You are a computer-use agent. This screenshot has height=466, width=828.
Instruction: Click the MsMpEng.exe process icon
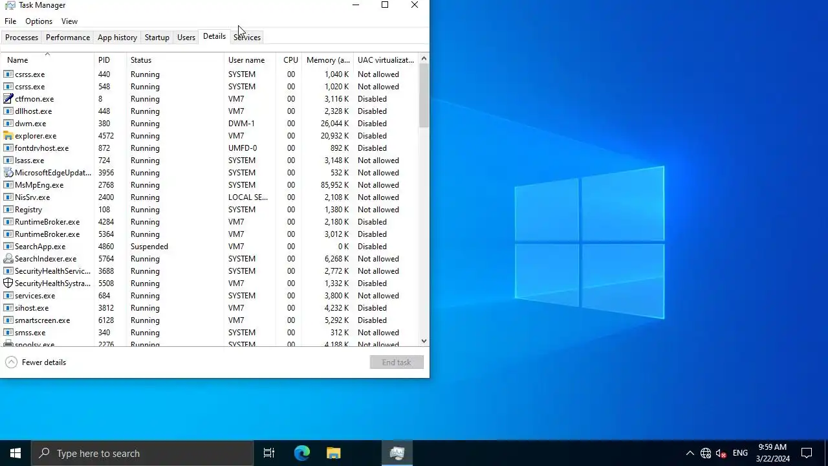click(8, 185)
